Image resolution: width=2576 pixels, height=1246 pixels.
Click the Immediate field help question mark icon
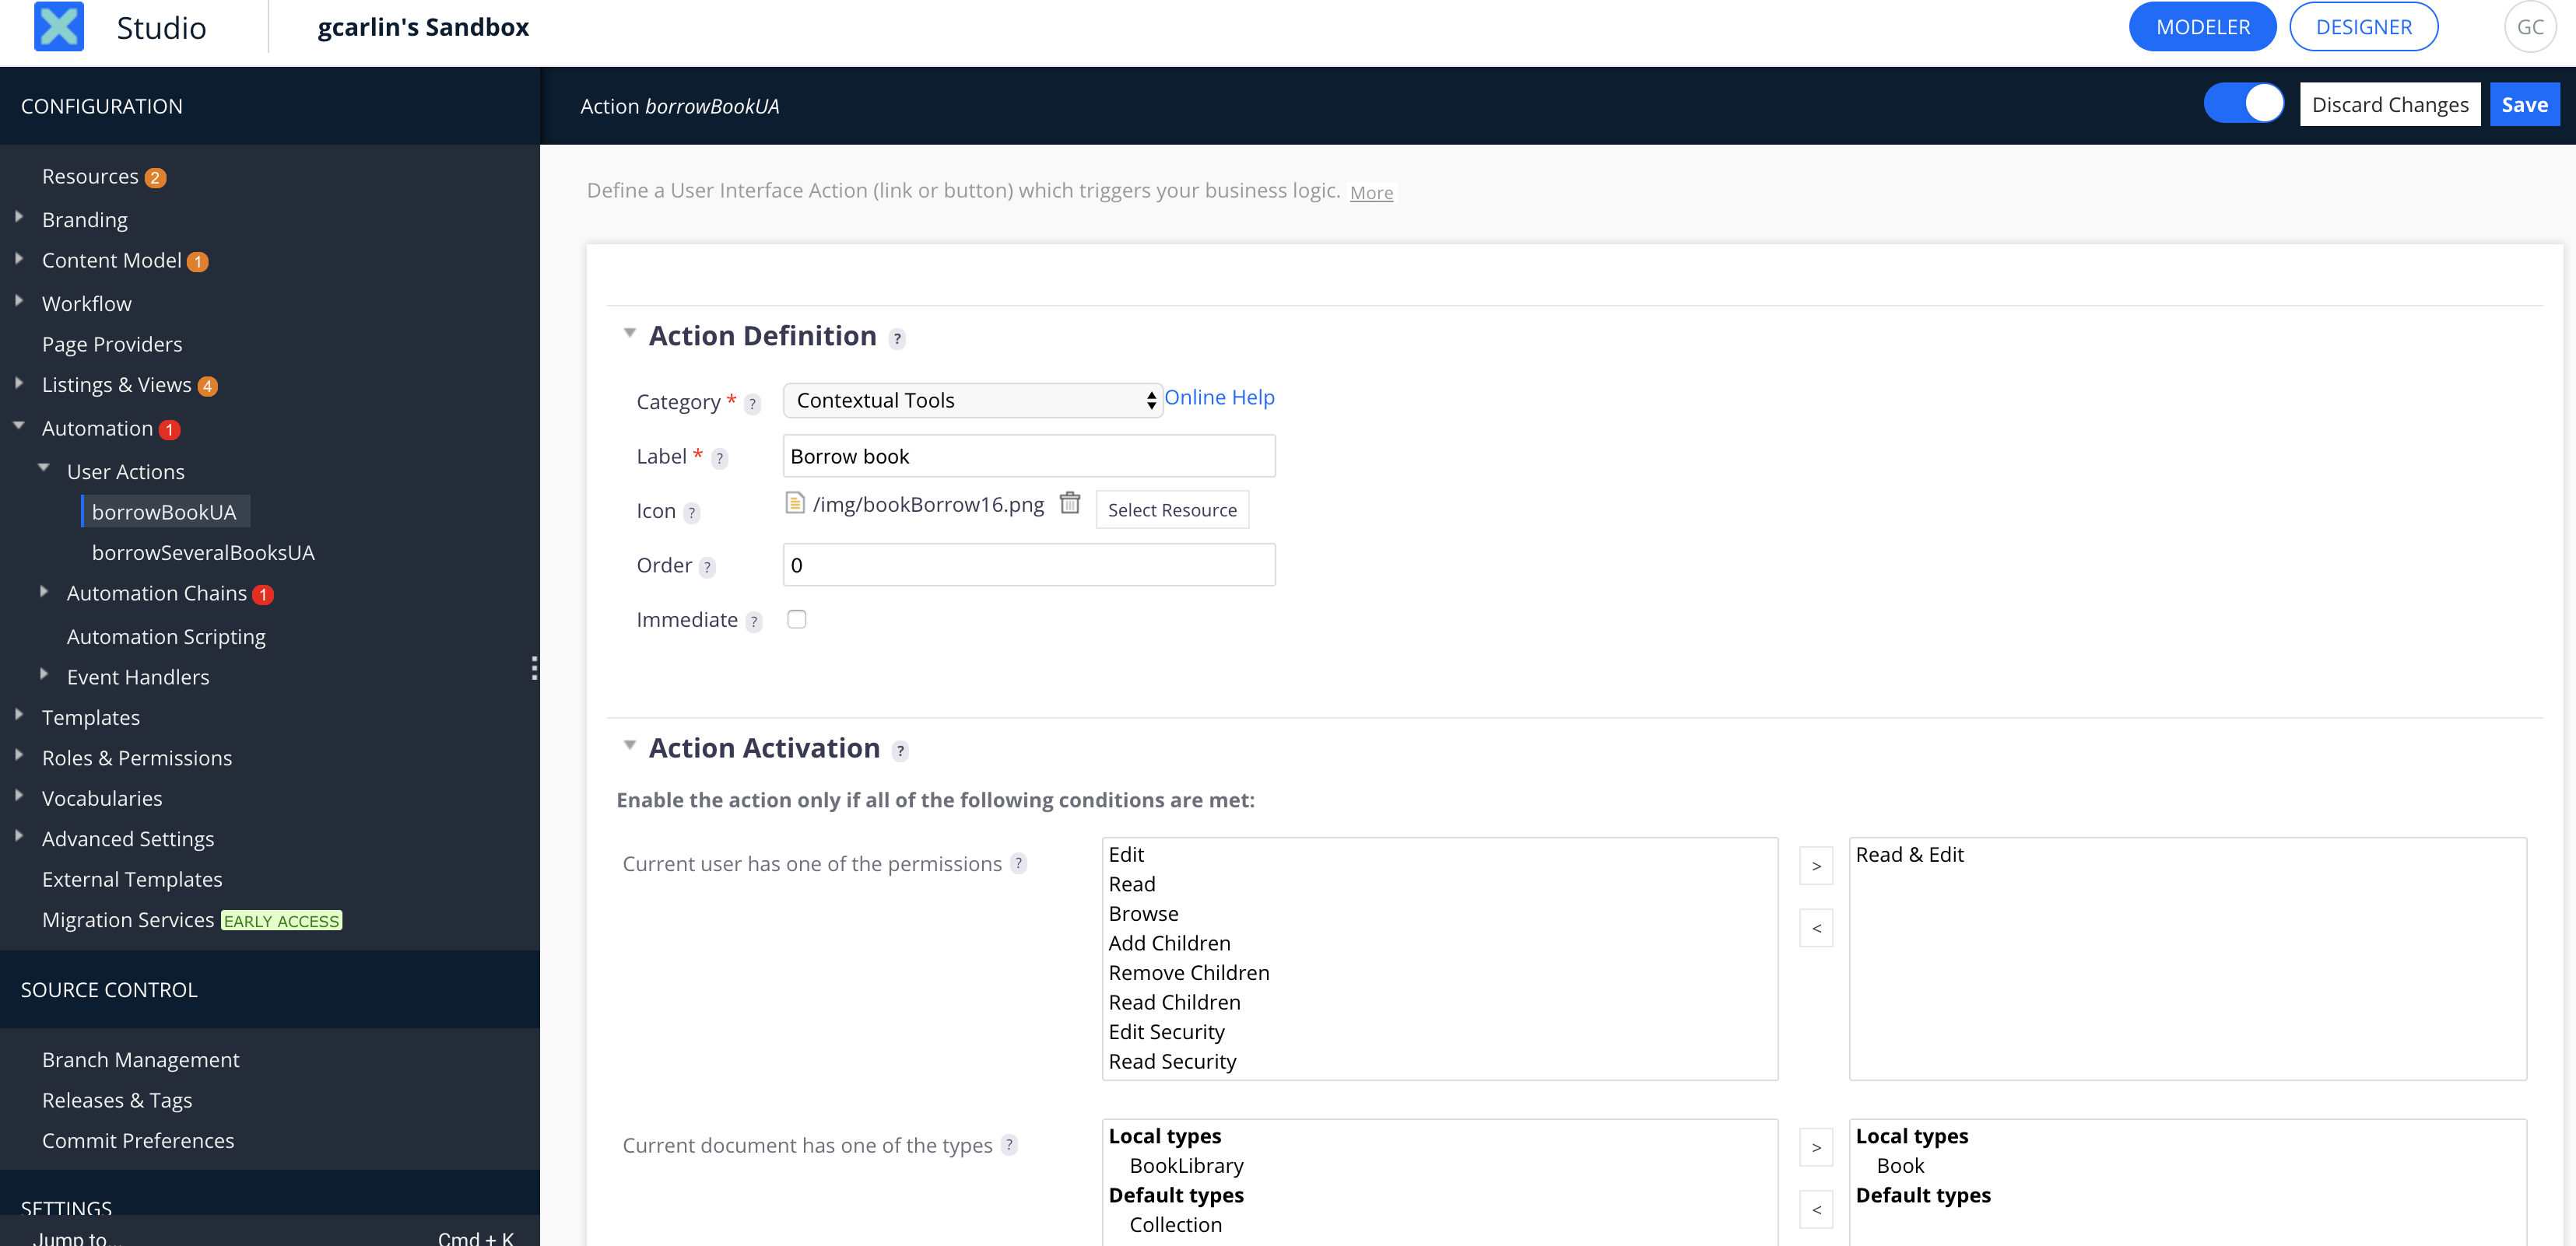click(x=756, y=621)
